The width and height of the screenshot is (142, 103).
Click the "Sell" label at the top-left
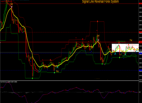click(12, 4)
